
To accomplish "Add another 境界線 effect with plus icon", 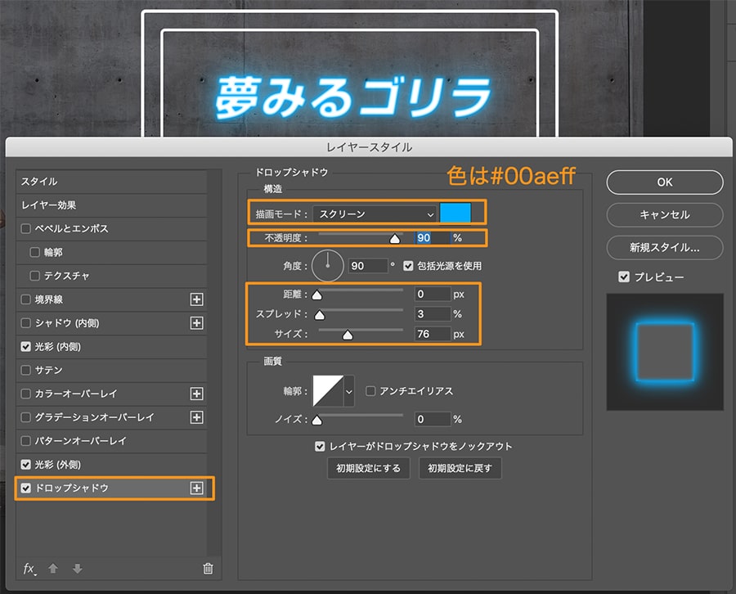I will pos(196,299).
